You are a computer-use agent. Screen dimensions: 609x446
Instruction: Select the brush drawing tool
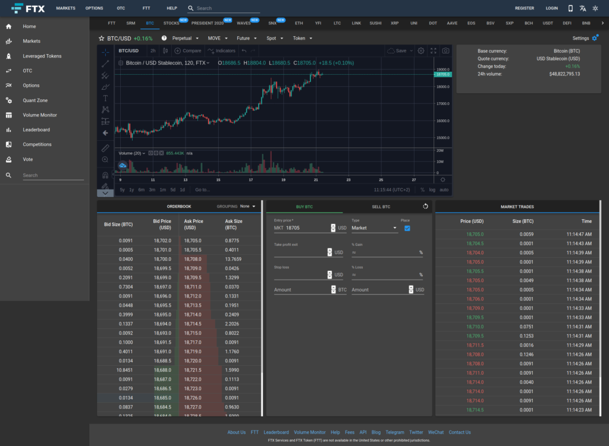[x=105, y=87]
